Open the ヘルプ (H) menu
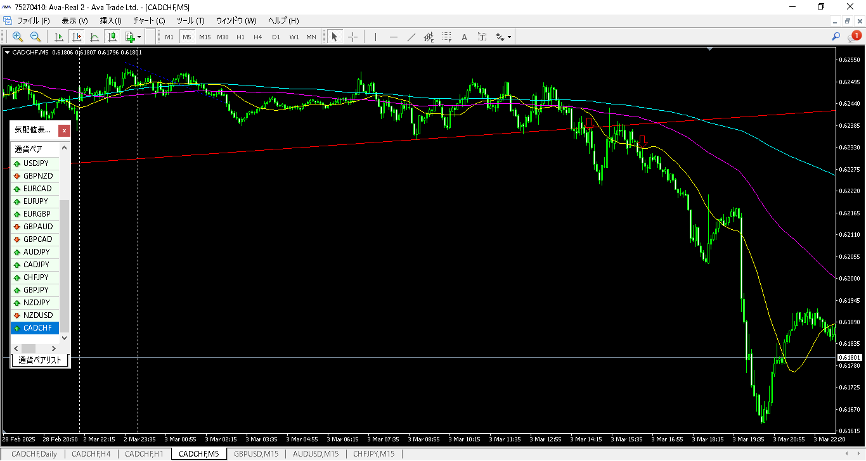The width and height of the screenshot is (866, 461). point(283,21)
